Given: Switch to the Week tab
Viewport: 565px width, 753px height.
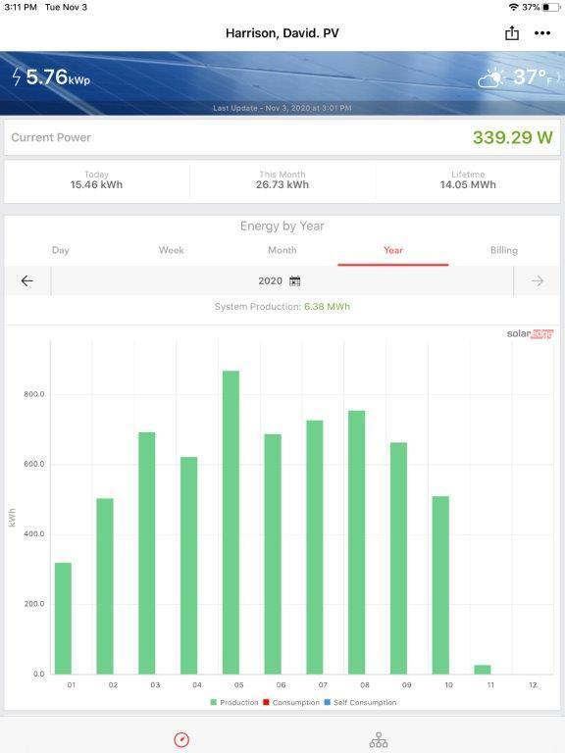Looking at the screenshot, I should pyautogui.click(x=172, y=250).
